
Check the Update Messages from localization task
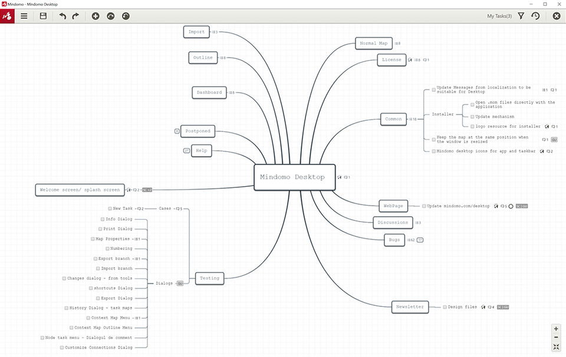coord(433,90)
